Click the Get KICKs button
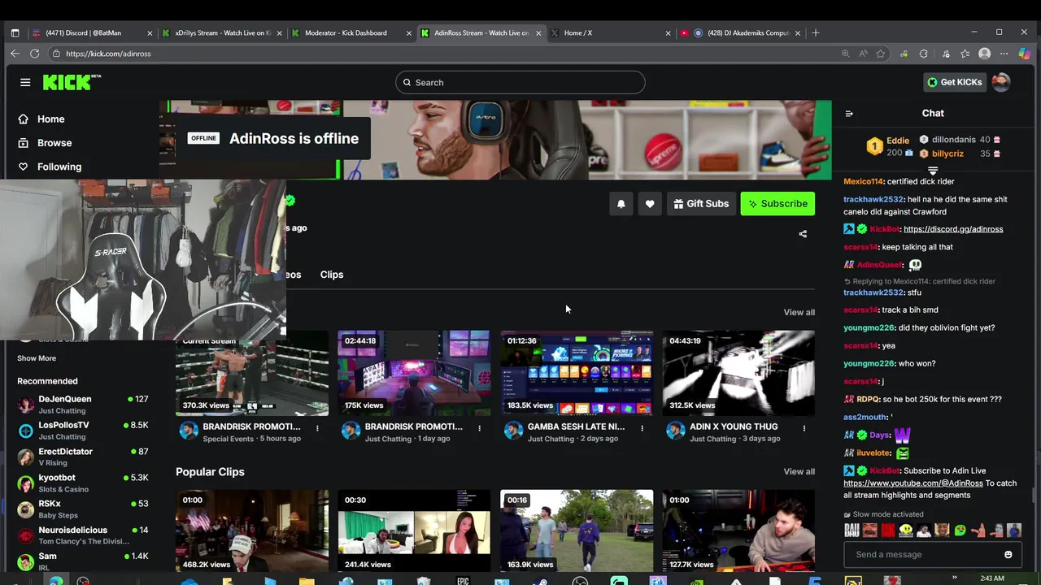The image size is (1041, 585). (955, 82)
